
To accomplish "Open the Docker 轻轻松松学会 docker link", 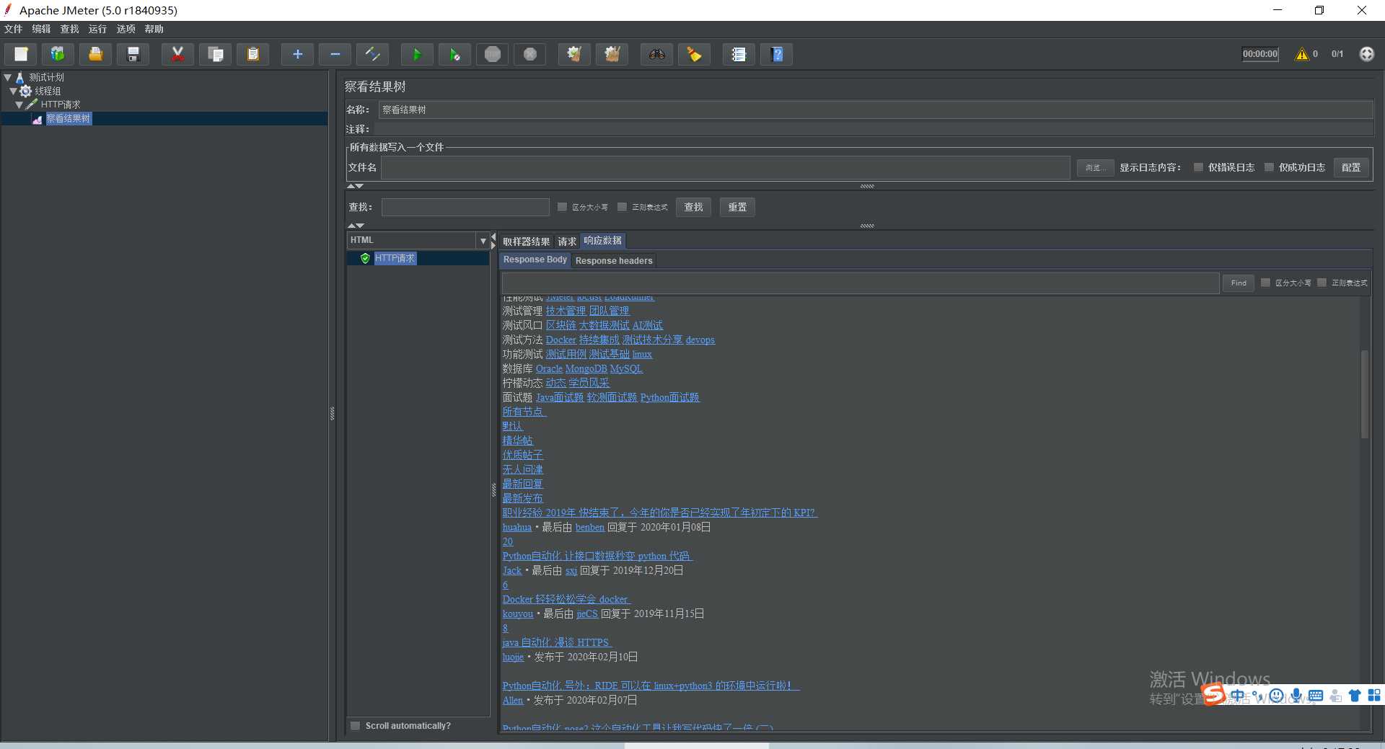I will [566, 599].
